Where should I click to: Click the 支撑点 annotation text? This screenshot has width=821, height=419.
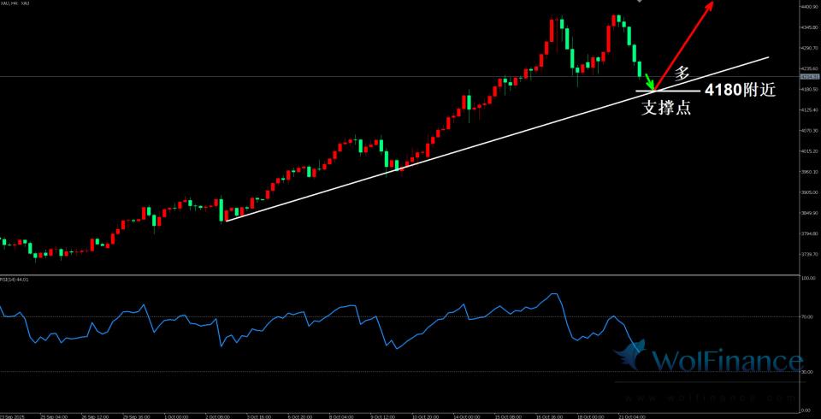click(x=666, y=108)
